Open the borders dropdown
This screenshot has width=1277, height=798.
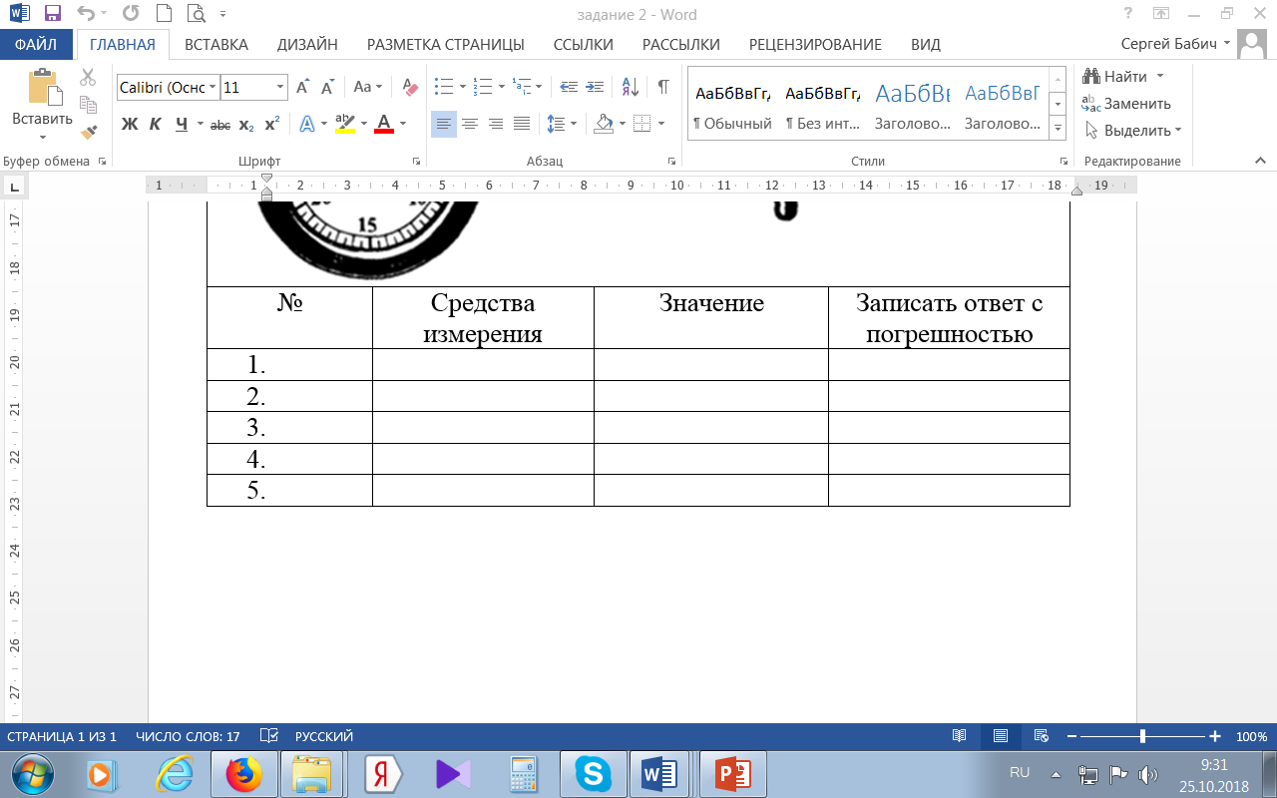(661, 125)
